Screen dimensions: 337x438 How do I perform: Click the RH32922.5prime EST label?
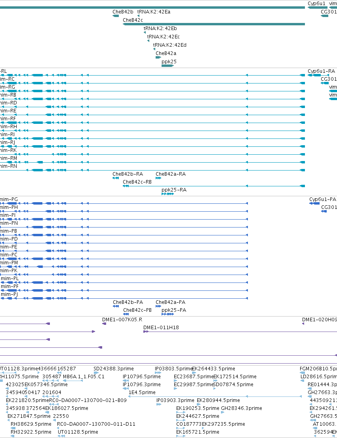(x=31, y=432)
